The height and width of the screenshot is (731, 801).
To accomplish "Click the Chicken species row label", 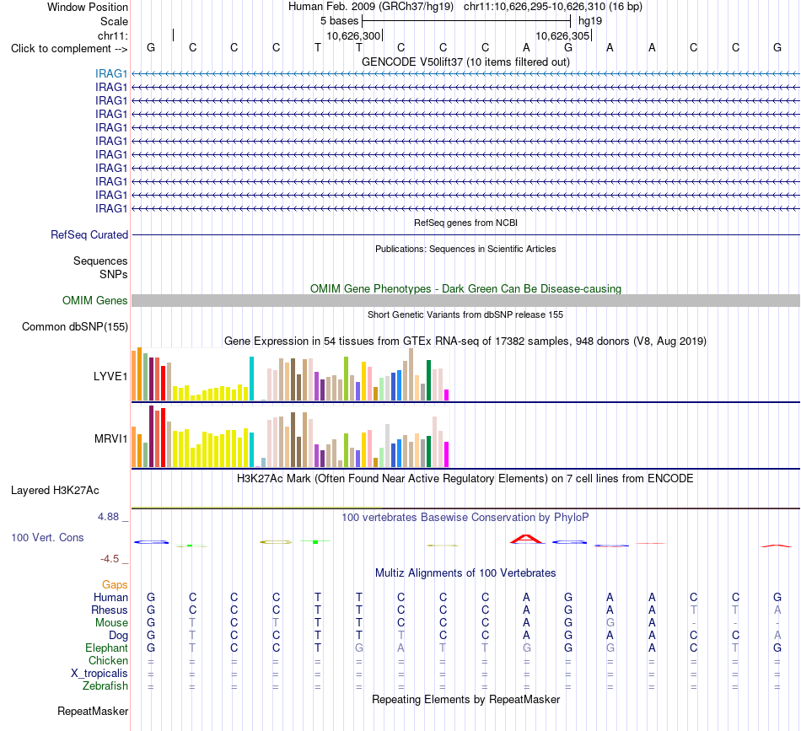I will (108, 660).
